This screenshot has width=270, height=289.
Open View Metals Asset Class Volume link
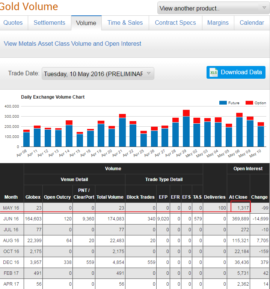72,44
